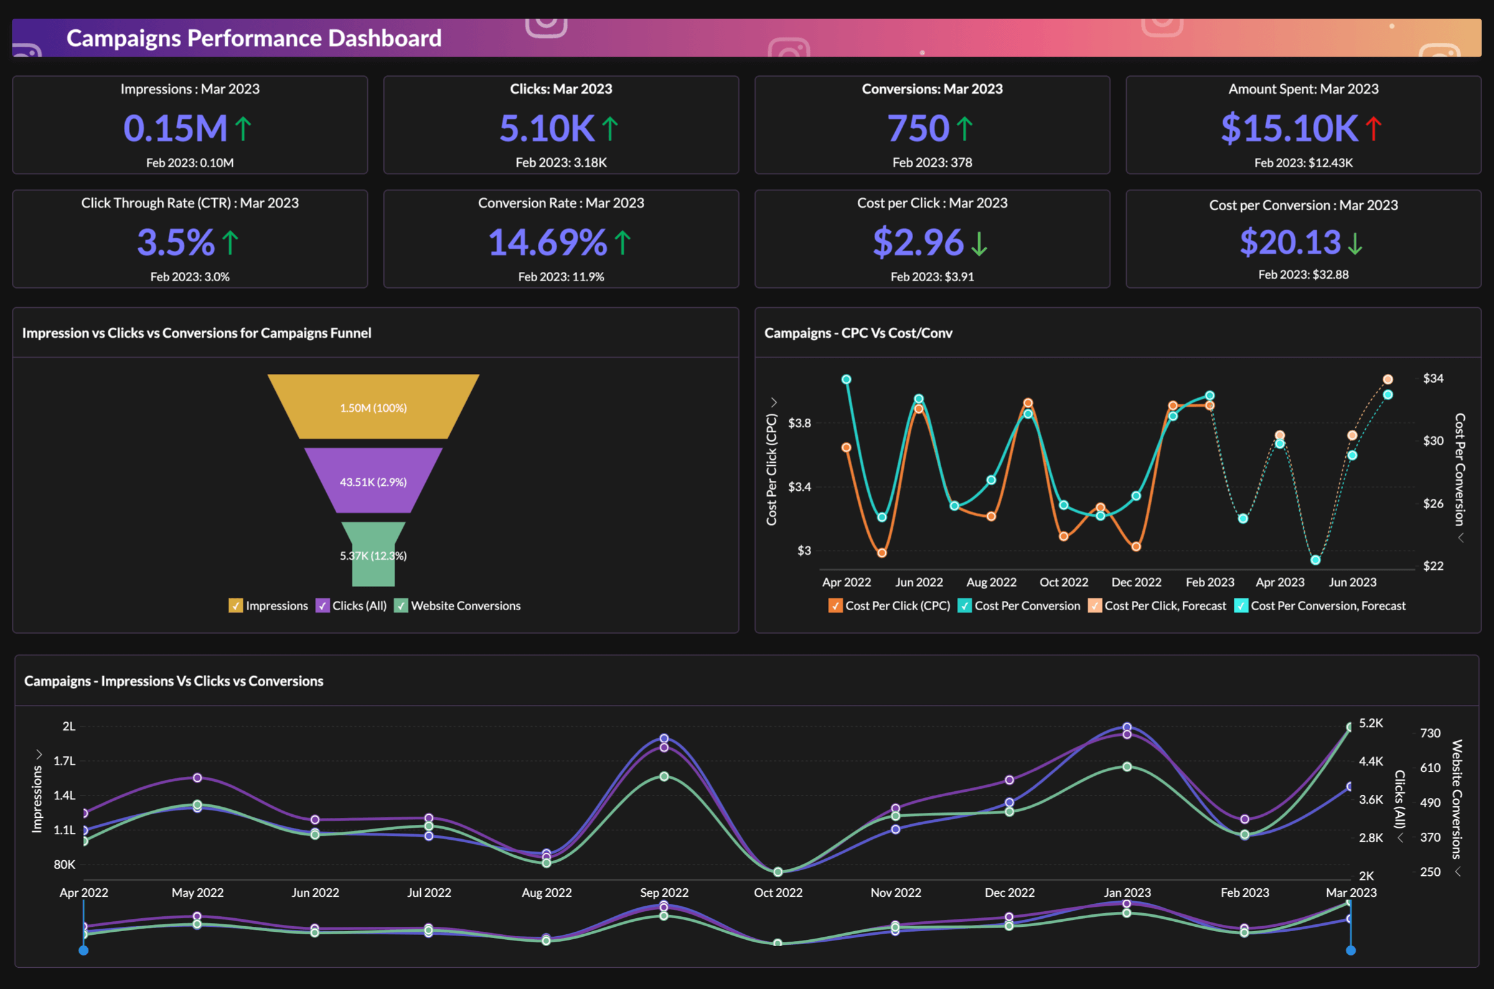Click the Feb 2023: $12.43K comparison text
The width and height of the screenshot is (1494, 989).
(1304, 163)
